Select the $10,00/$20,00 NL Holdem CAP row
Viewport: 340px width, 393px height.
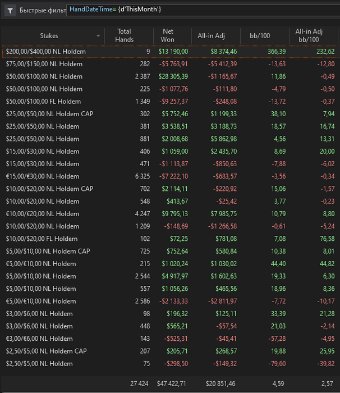click(x=171, y=189)
